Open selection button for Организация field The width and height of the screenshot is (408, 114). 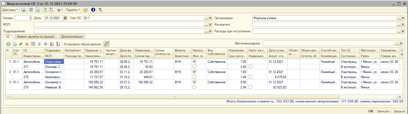[399, 18]
